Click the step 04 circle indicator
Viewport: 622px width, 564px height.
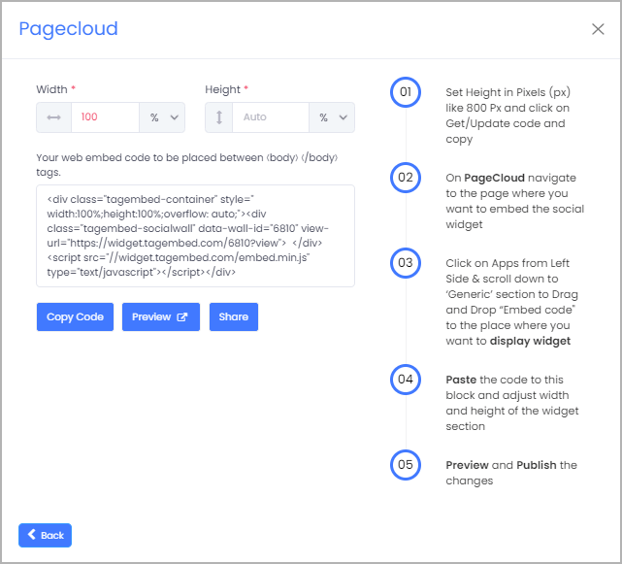pos(406,380)
